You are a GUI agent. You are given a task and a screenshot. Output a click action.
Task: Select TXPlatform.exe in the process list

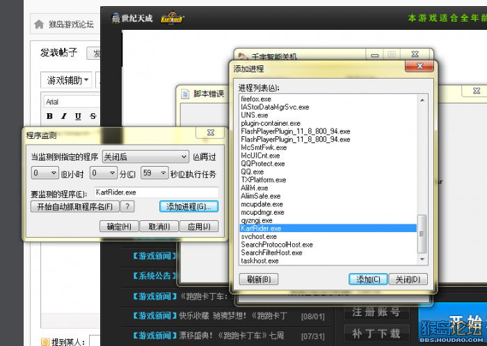click(x=328, y=180)
